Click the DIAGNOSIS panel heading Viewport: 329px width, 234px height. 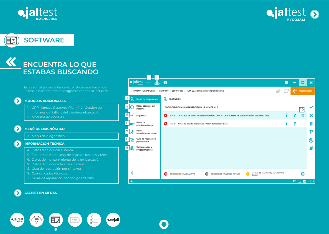pos(175,99)
